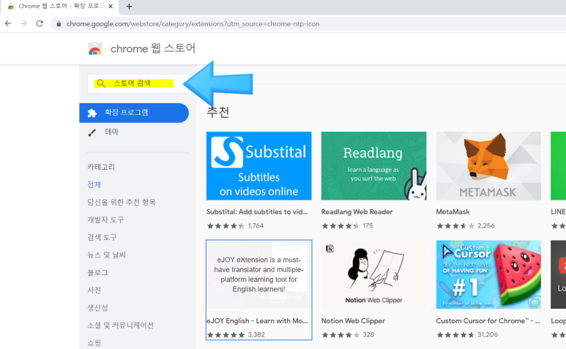Open the 당신을 위한 추천 항목 category
The width and height of the screenshot is (566, 349).
click(122, 202)
